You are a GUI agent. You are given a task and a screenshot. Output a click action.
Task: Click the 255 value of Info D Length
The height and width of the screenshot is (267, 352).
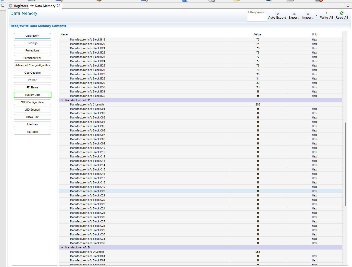258,252
